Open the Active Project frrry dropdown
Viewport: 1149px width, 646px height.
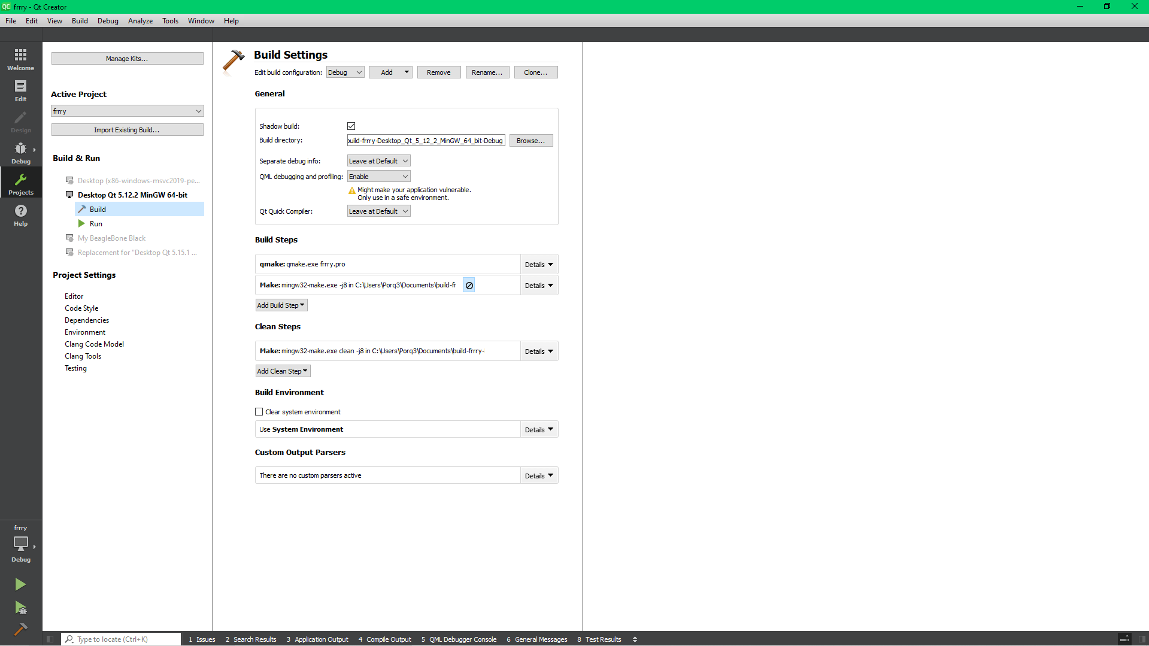coord(128,111)
